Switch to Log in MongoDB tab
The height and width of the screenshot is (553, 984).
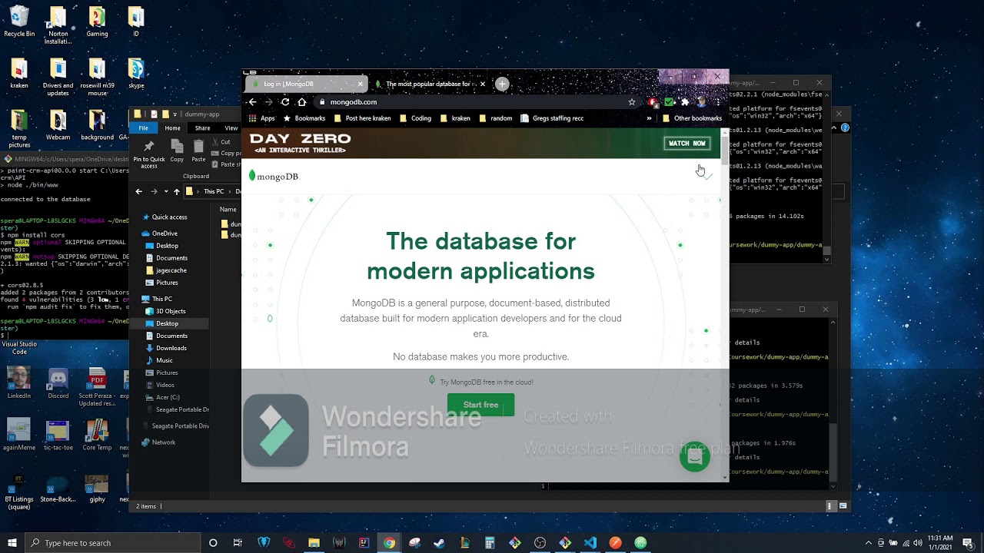tap(304, 84)
